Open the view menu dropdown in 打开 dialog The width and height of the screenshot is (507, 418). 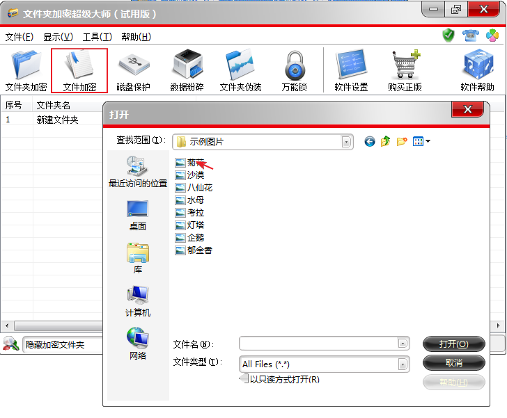coord(428,141)
